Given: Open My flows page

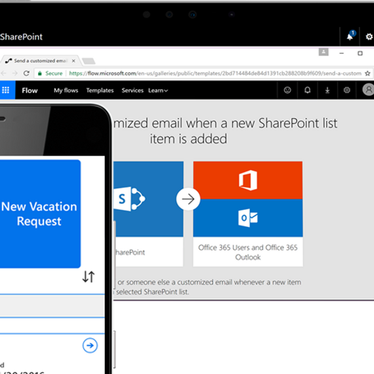Looking at the screenshot, I should click(x=66, y=91).
